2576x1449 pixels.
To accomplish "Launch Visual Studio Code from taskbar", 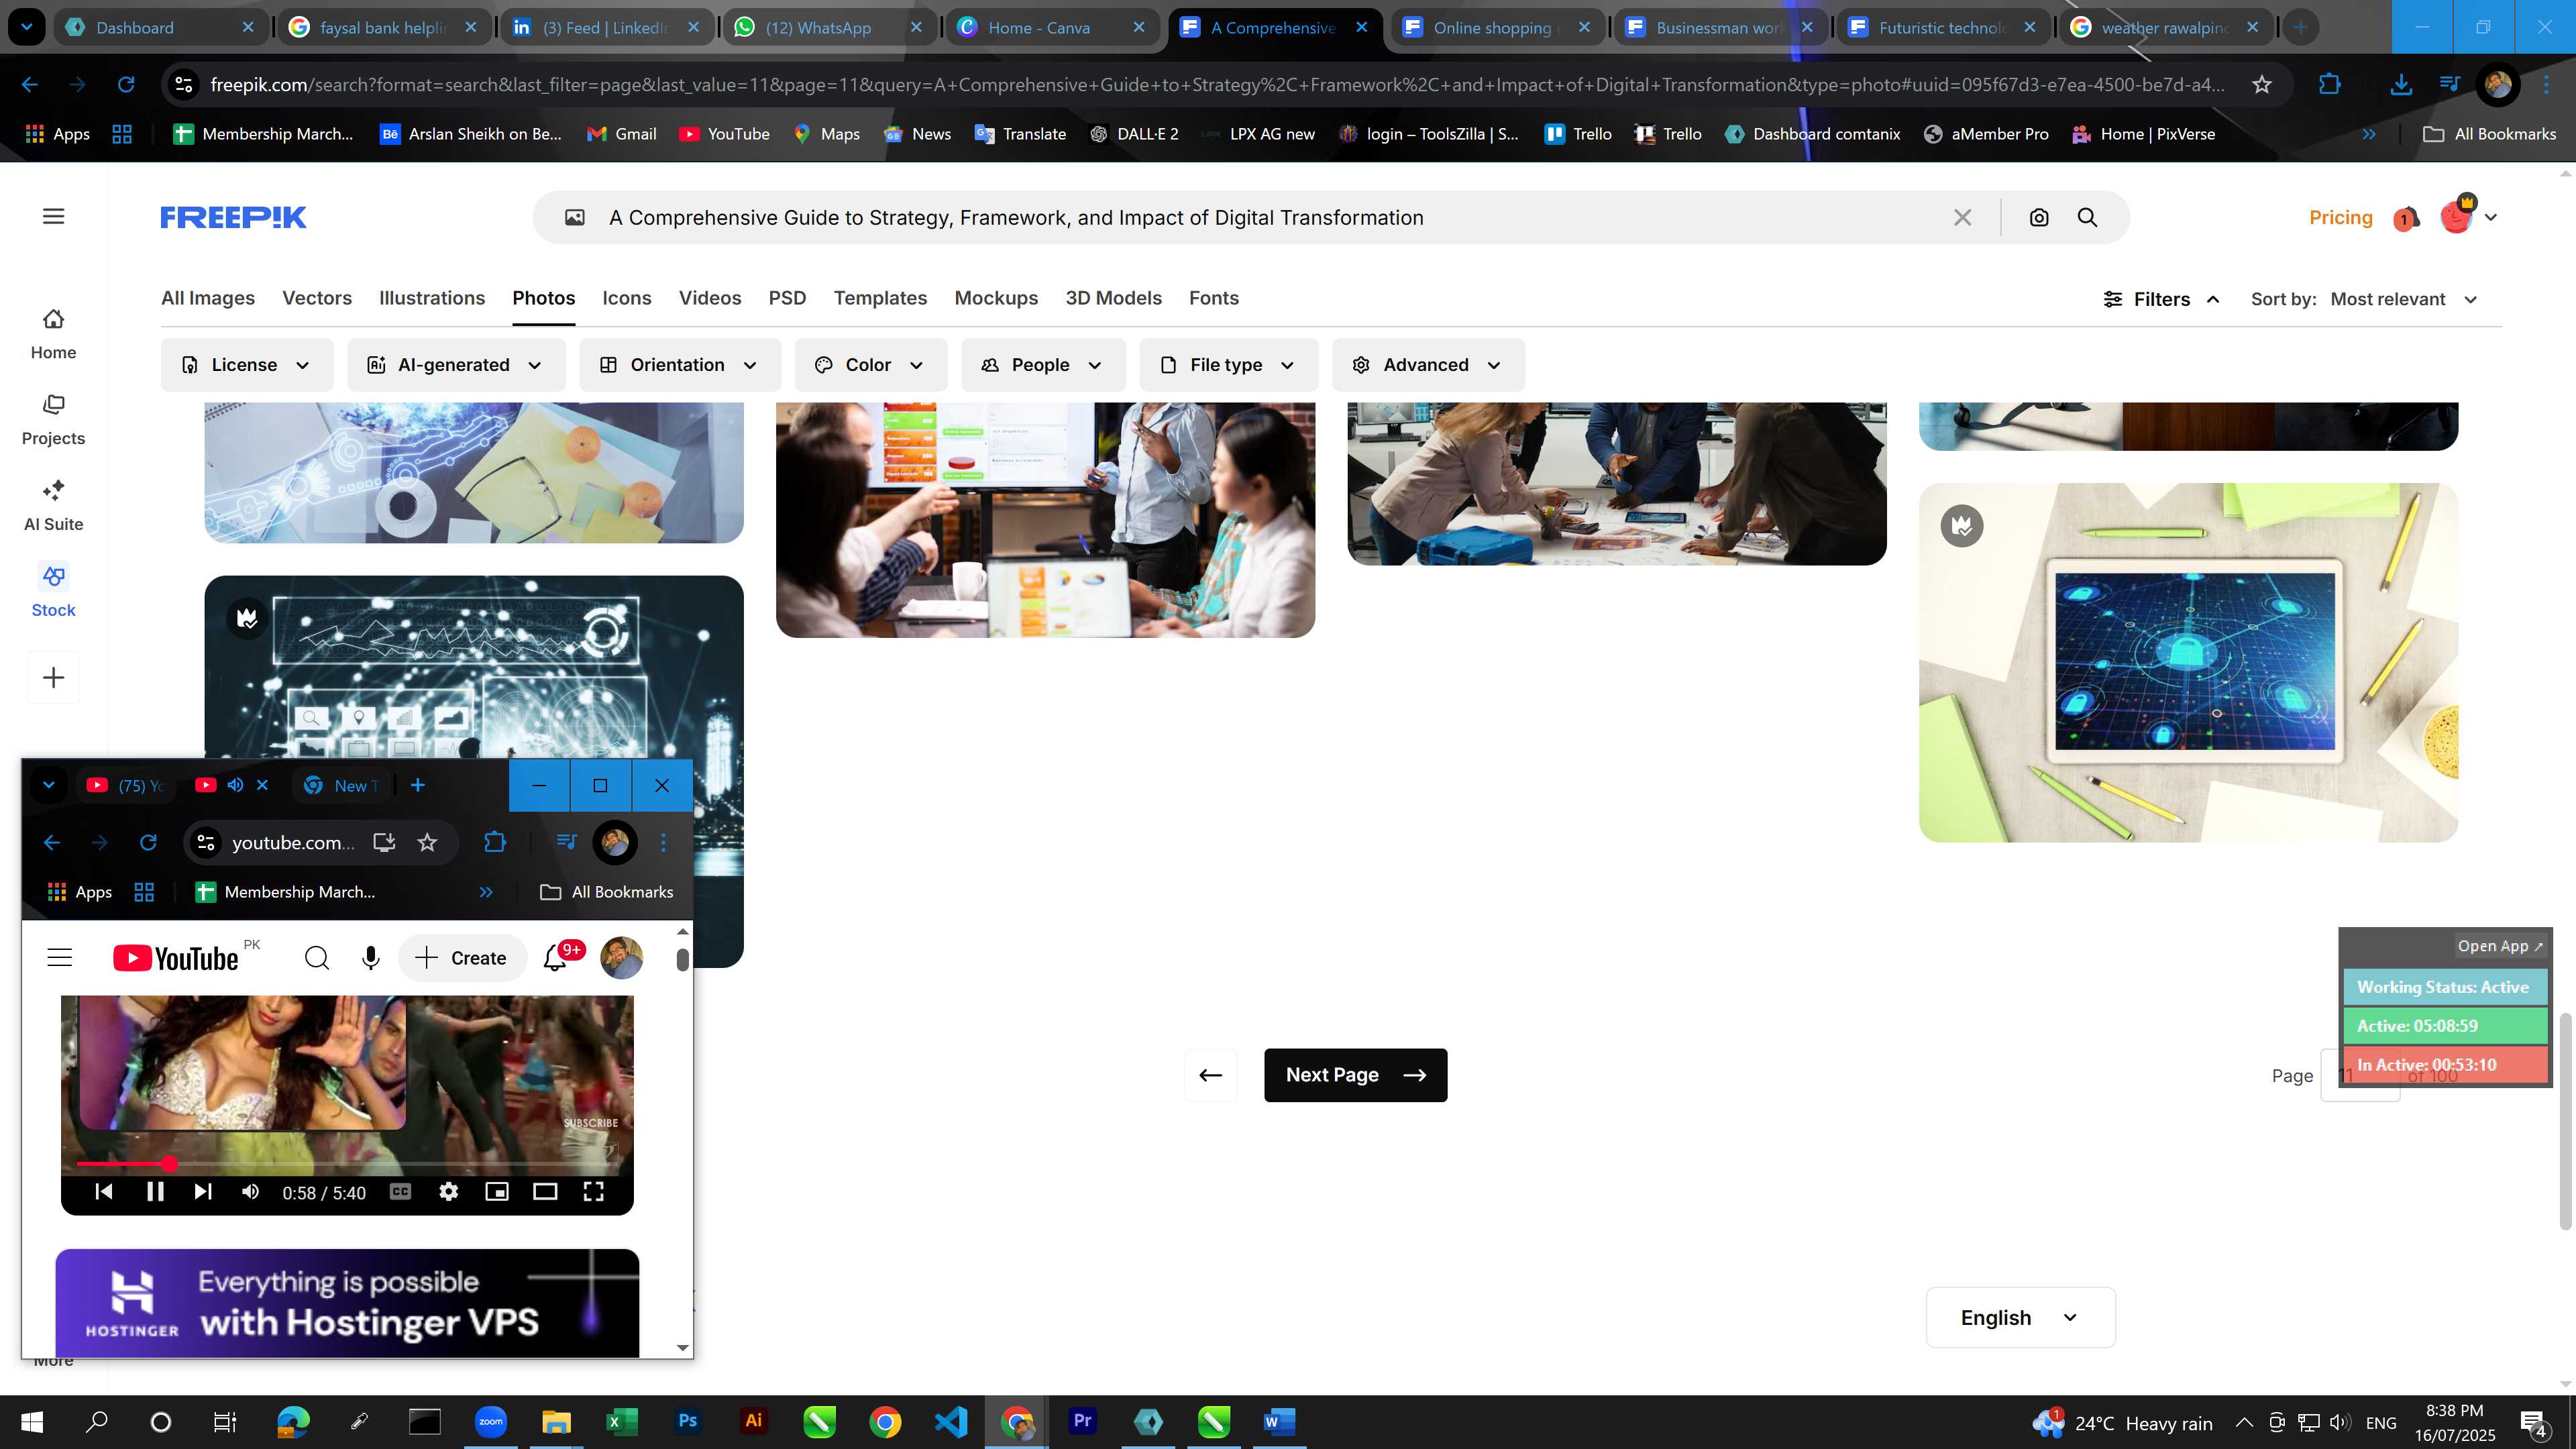I will point(951,1421).
